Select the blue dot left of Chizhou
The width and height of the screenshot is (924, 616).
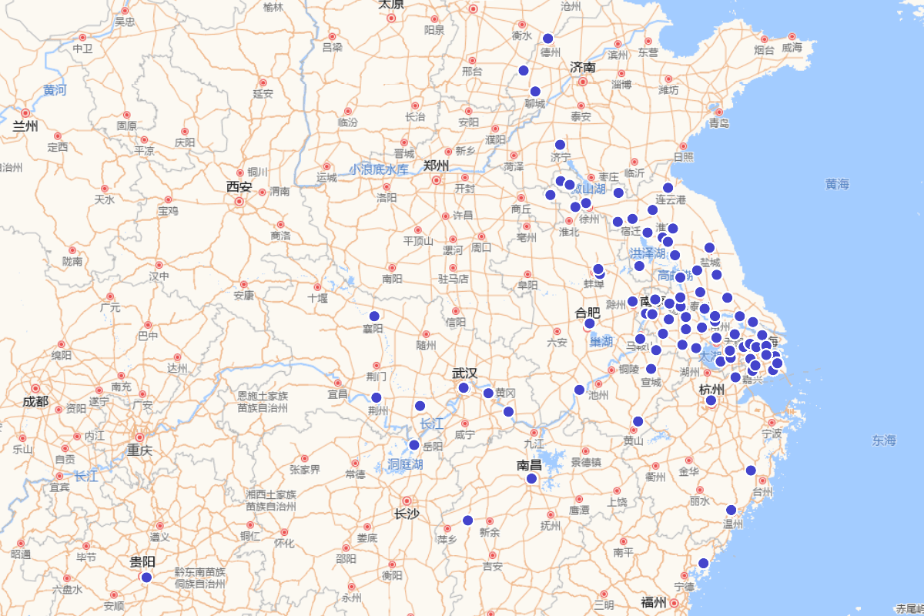click(579, 390)
